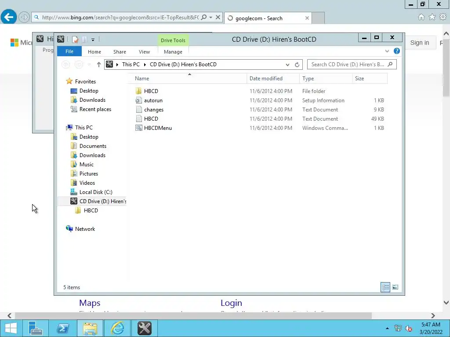The height and width of the screenshot is (337, 450).
Task: Open the Maps link on Bing page
Action: click(90, 303)
